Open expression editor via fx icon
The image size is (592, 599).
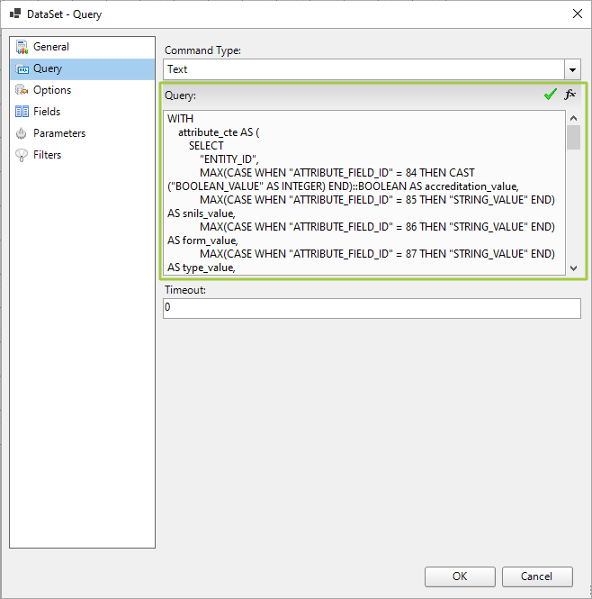pyautogui.click(x=570, y=95)
